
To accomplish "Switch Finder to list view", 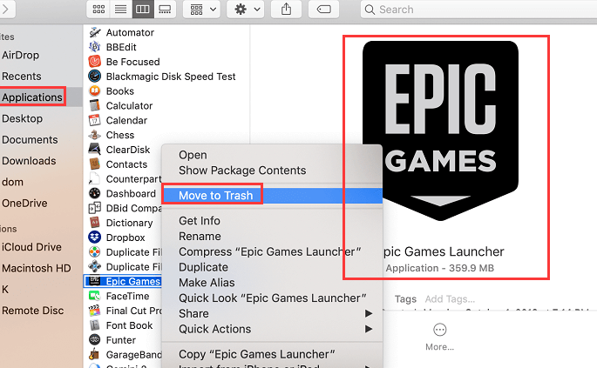I will tap(120, 9).
